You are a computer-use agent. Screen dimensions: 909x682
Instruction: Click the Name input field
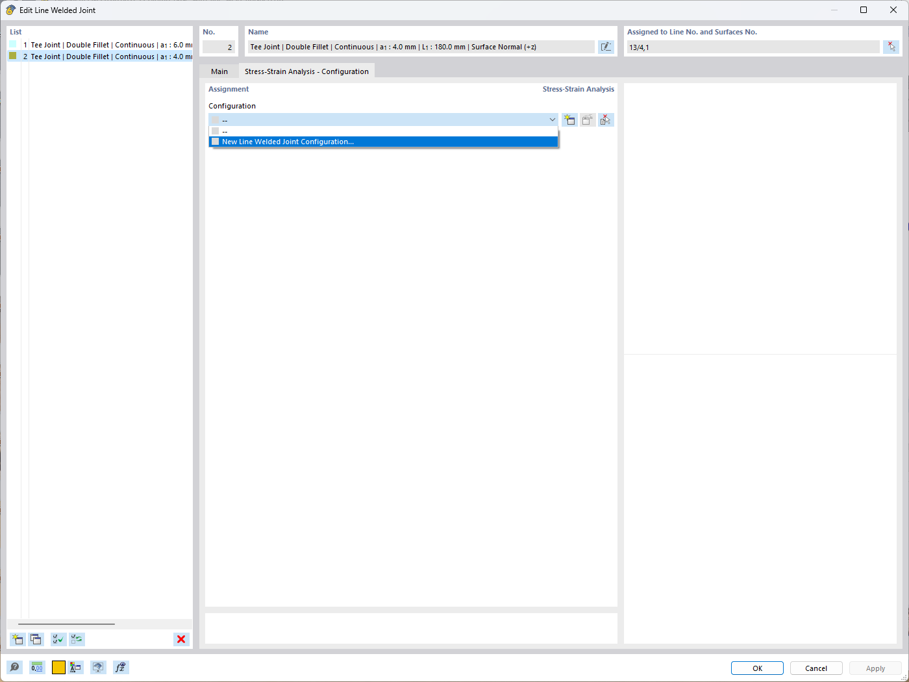421,47
